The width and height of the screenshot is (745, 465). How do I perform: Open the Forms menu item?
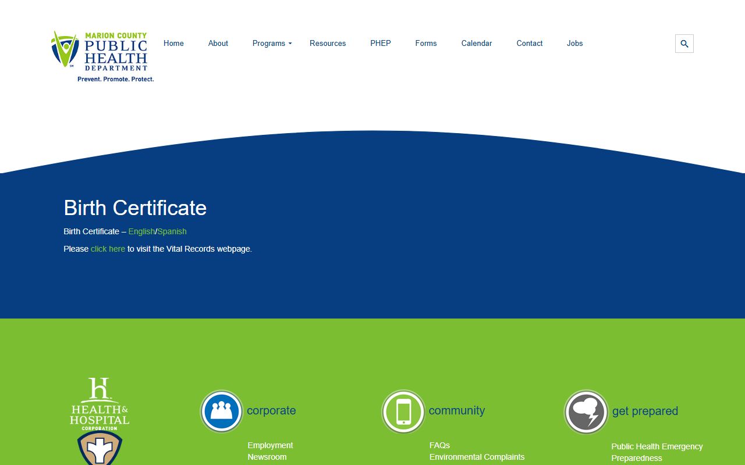pyautogui.click(x=426, y=44)
